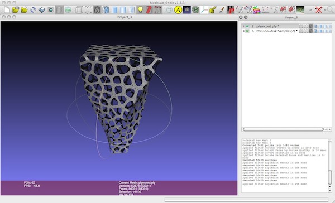Reload the current mesh with the blue arrows icon
The width and height of the screenshot is (335, 203).
tap(33, 10)
